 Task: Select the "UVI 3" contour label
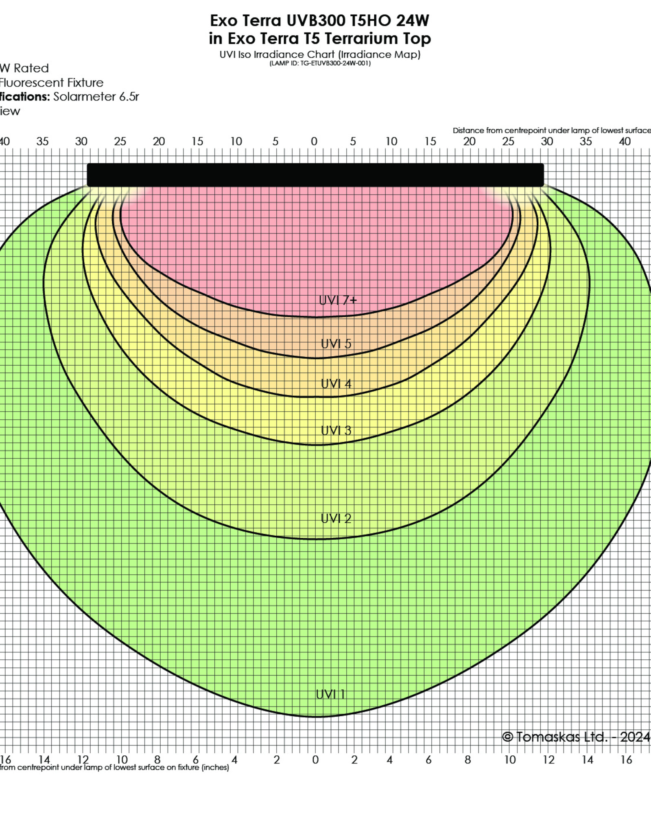click(336, 430)
